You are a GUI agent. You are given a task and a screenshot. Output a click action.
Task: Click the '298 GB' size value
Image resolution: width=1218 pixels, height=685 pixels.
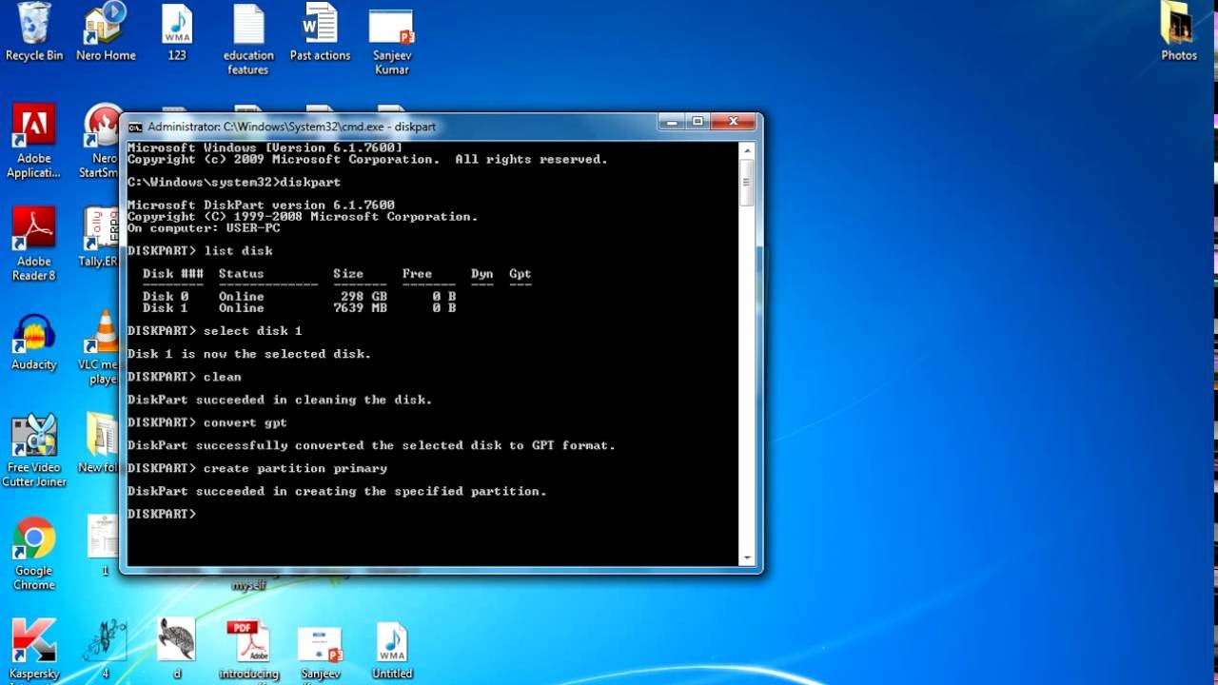[x=363, y=297]
